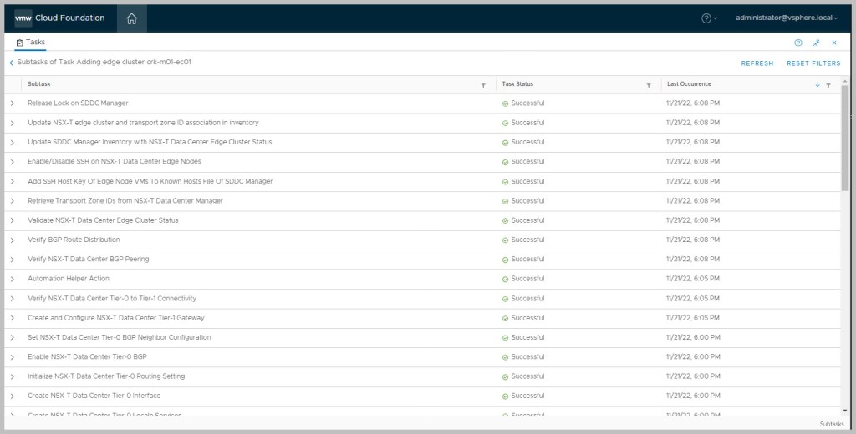Click Successful icon for Create and Configure Tier-1 Gateway
Screen dimensions: 856x434
(x=505, y=319)
